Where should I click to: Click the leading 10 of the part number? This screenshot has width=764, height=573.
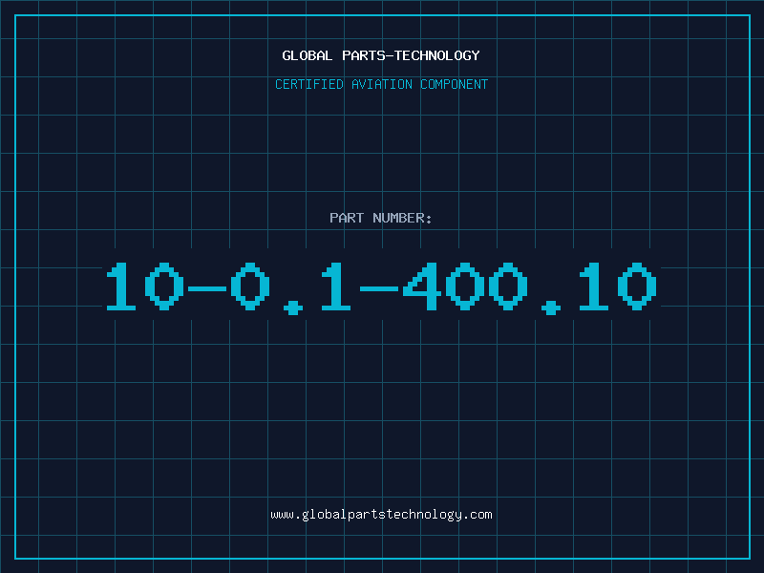coord(145,286)
